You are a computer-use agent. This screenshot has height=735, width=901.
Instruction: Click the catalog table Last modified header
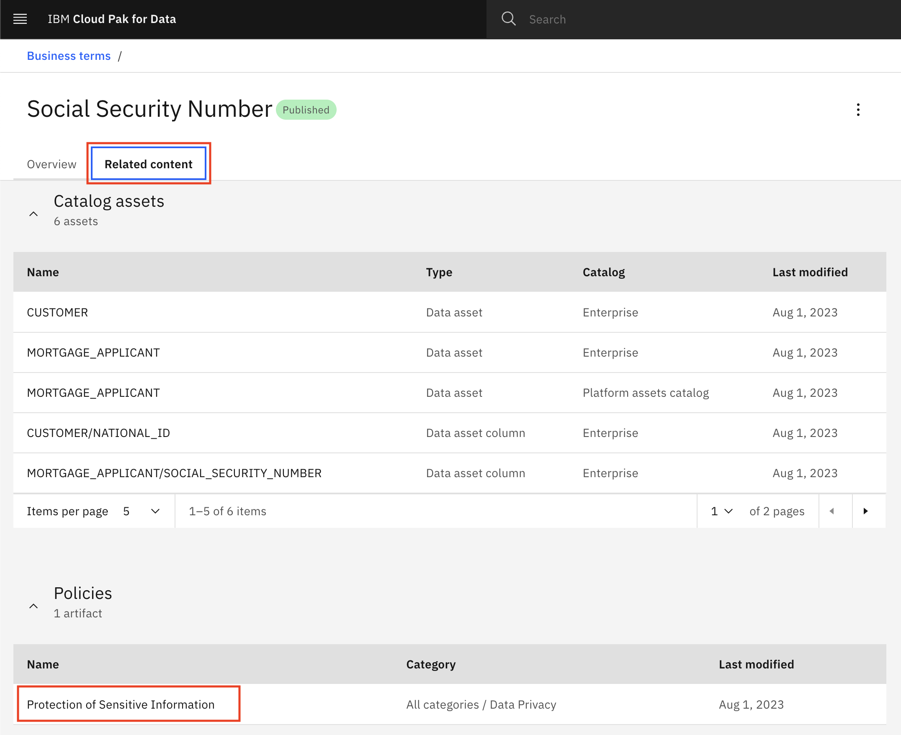[x=810, y=272]
